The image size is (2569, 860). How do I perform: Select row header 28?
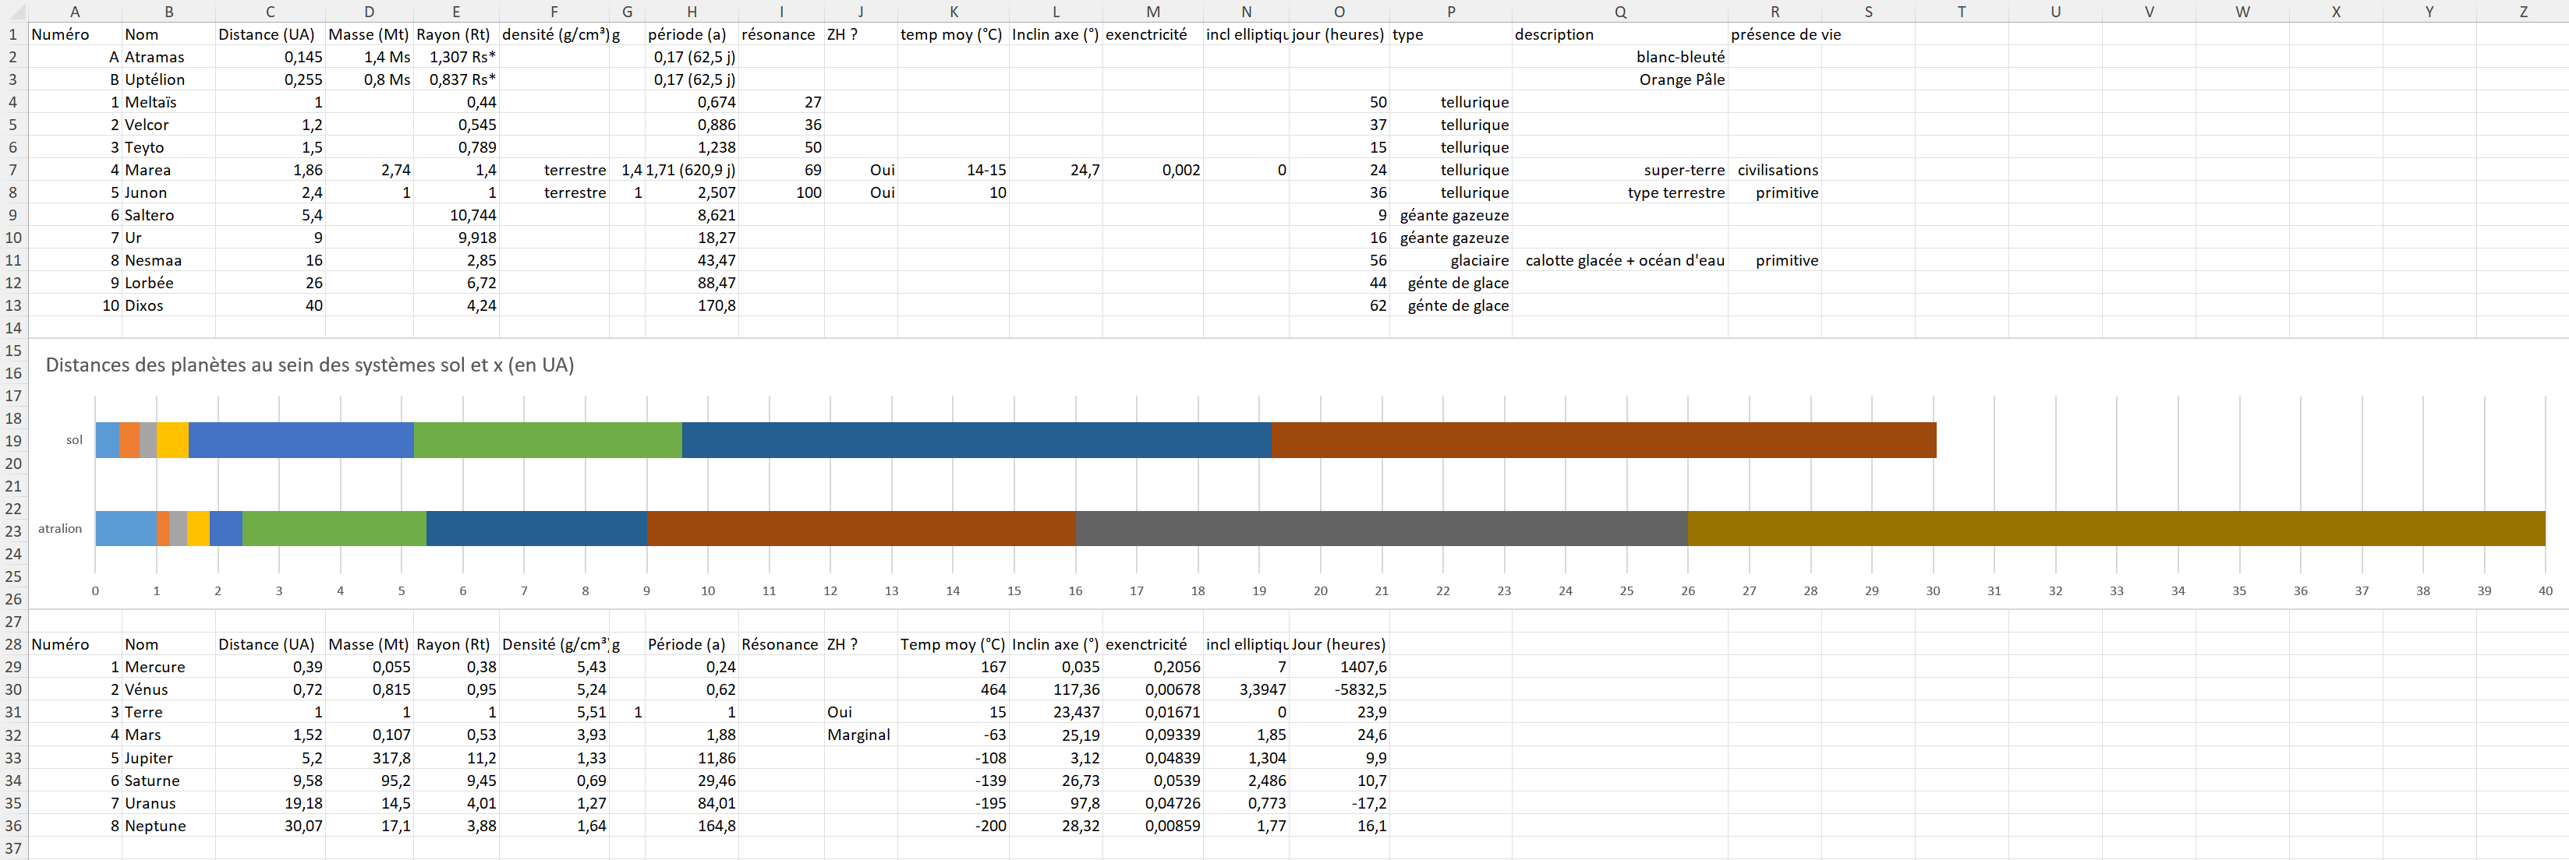(x=13, y=645)
